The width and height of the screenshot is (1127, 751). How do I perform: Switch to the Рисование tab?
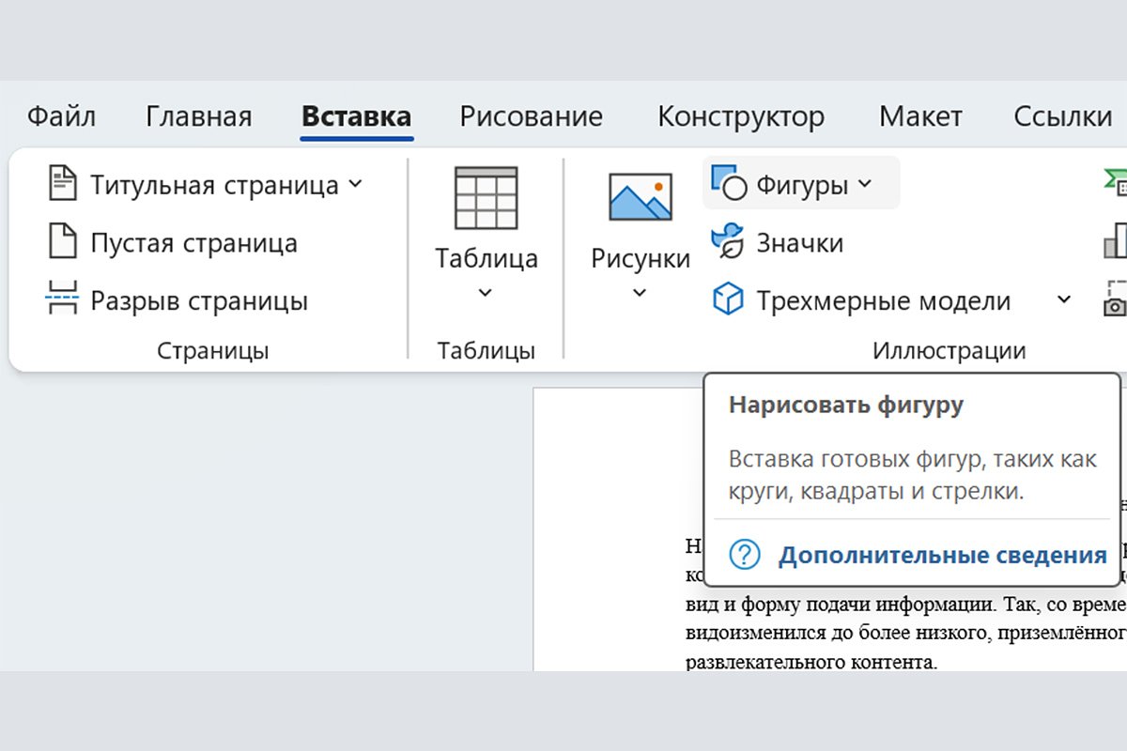pos(531,115)
